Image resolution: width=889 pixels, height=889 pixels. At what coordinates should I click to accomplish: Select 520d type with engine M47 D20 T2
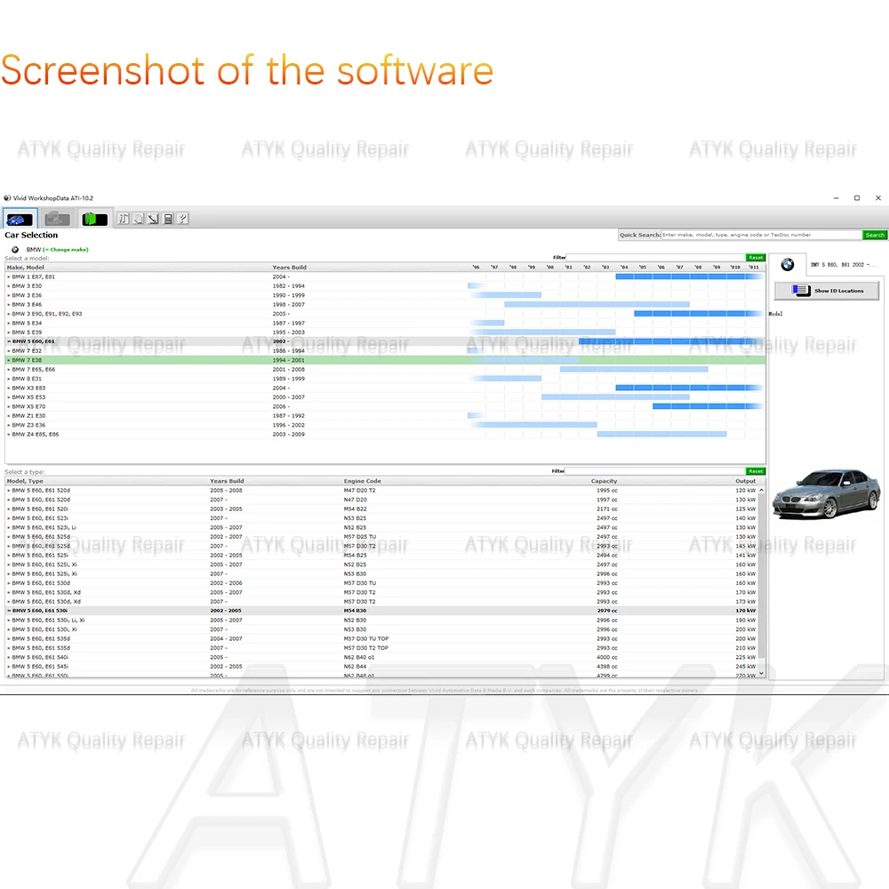coord(381,491)
